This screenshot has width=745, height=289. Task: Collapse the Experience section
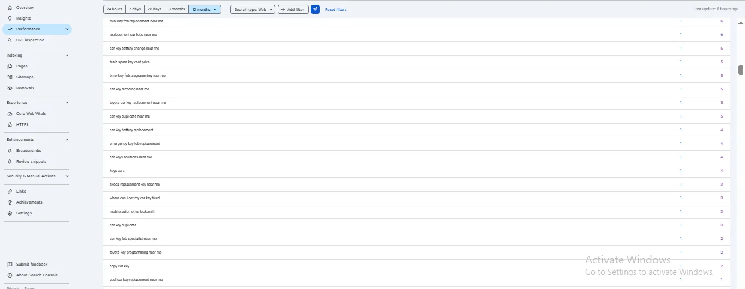(67, 103)
